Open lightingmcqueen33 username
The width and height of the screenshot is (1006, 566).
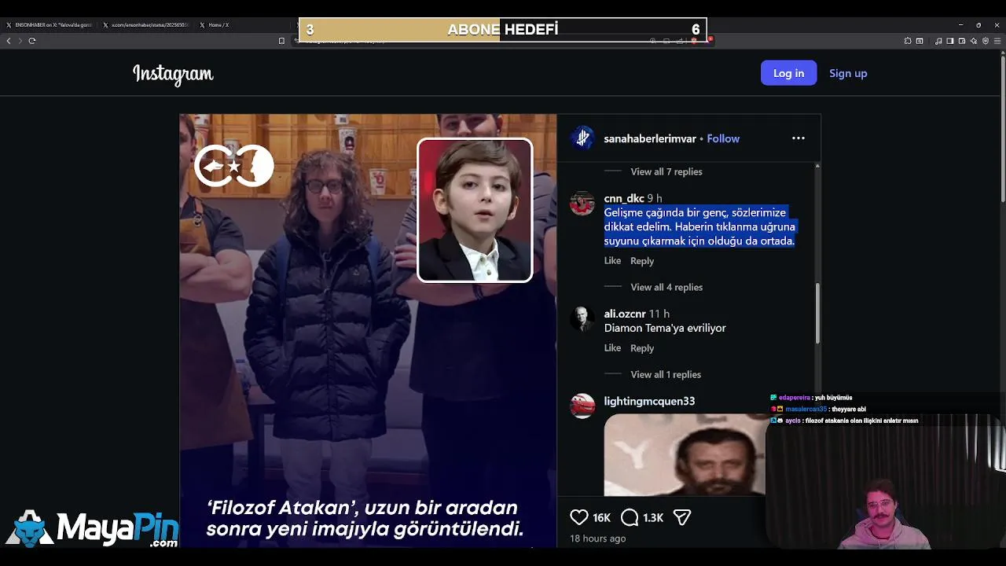coord(649,401)
